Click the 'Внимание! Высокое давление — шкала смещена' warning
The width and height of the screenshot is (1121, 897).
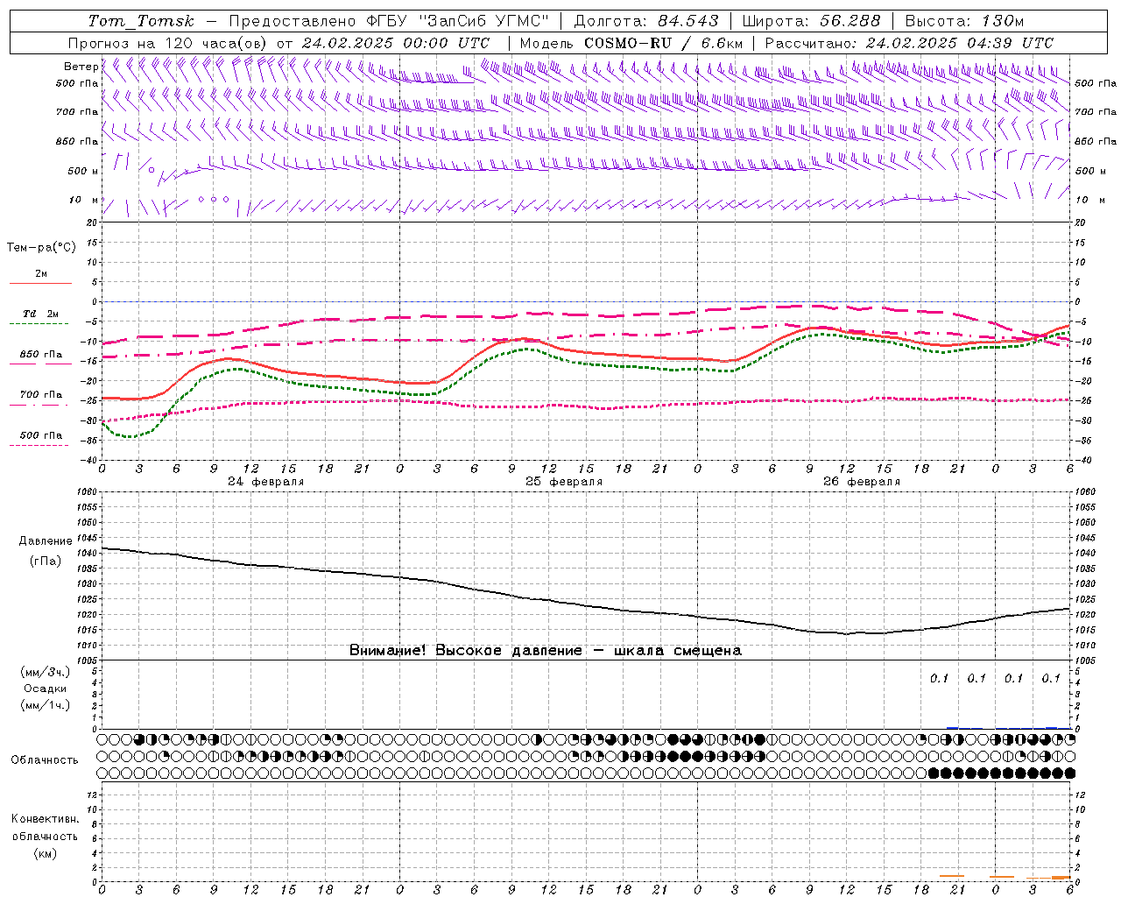point(546,650)
